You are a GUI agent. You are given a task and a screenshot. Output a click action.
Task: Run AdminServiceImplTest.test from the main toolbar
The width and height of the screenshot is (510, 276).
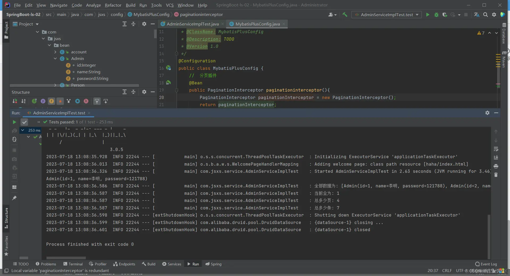pos(428,15)
